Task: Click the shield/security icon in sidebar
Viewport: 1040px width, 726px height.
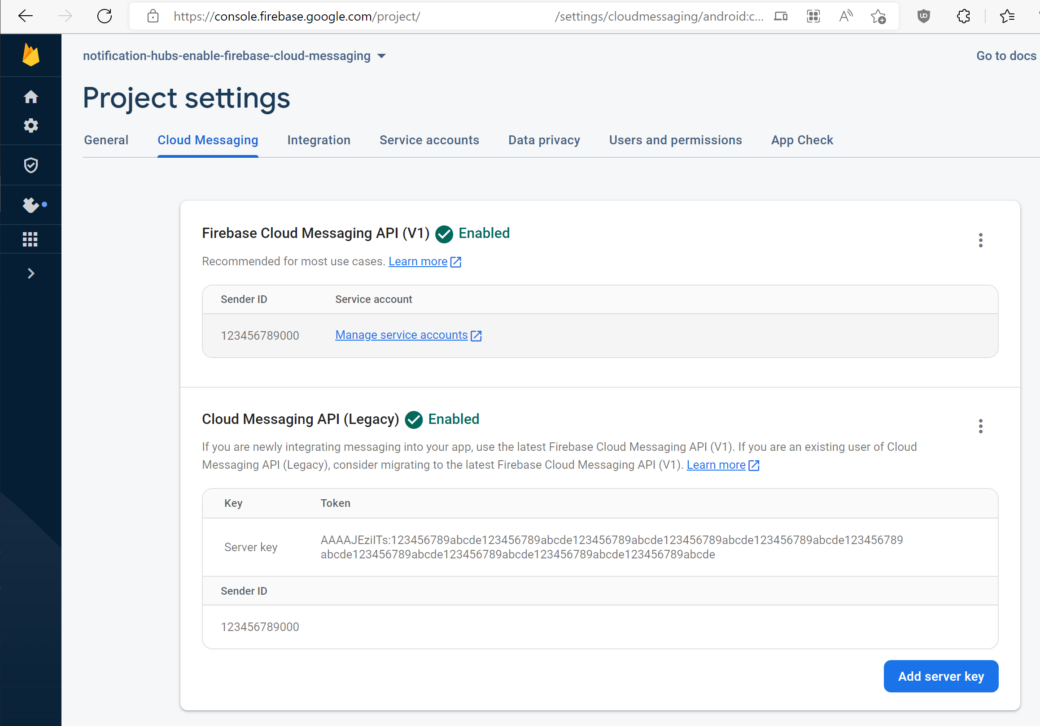Action: pos(31,165)
